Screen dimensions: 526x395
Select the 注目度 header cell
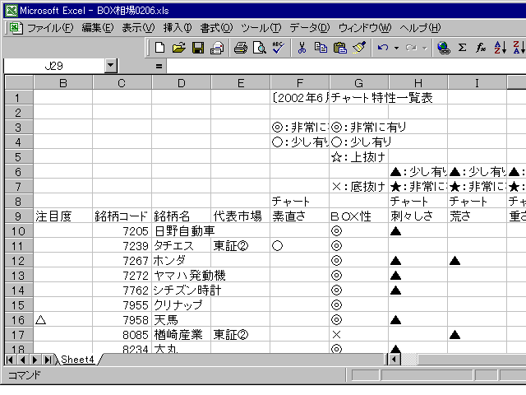63,216
